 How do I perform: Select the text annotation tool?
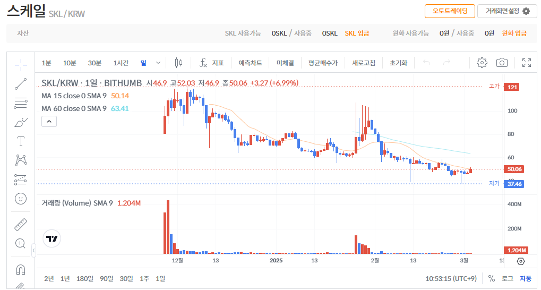21,141
